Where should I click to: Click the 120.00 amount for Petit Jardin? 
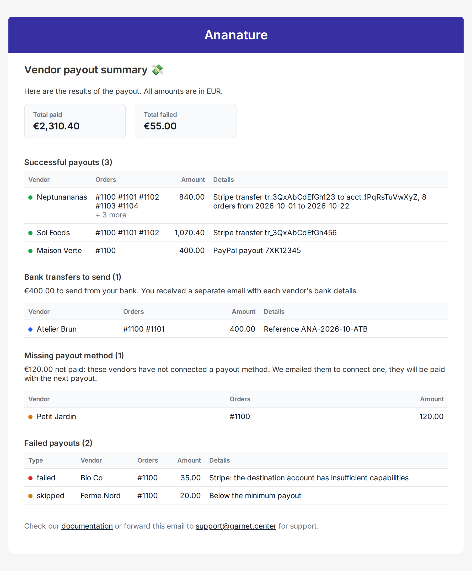coord(432,416)
